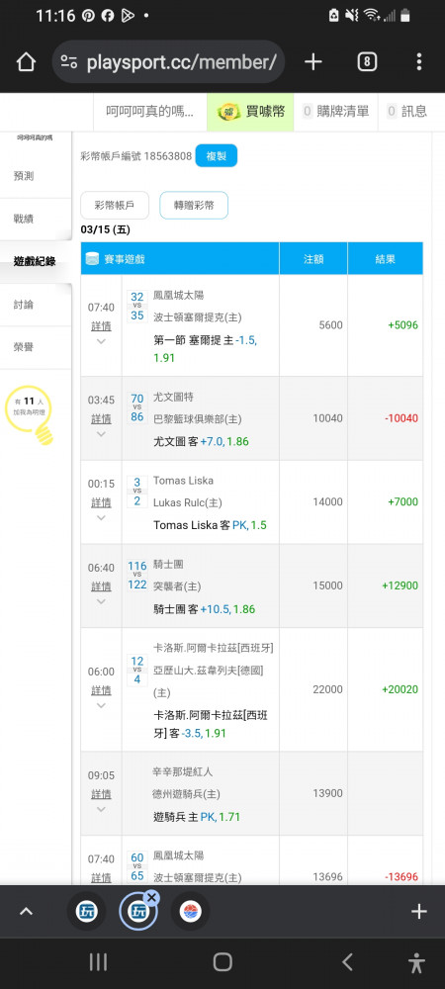This screenshot has width=445, height=989.
Task: Select the 預測 sidebar tab
Action: [36, 176]
